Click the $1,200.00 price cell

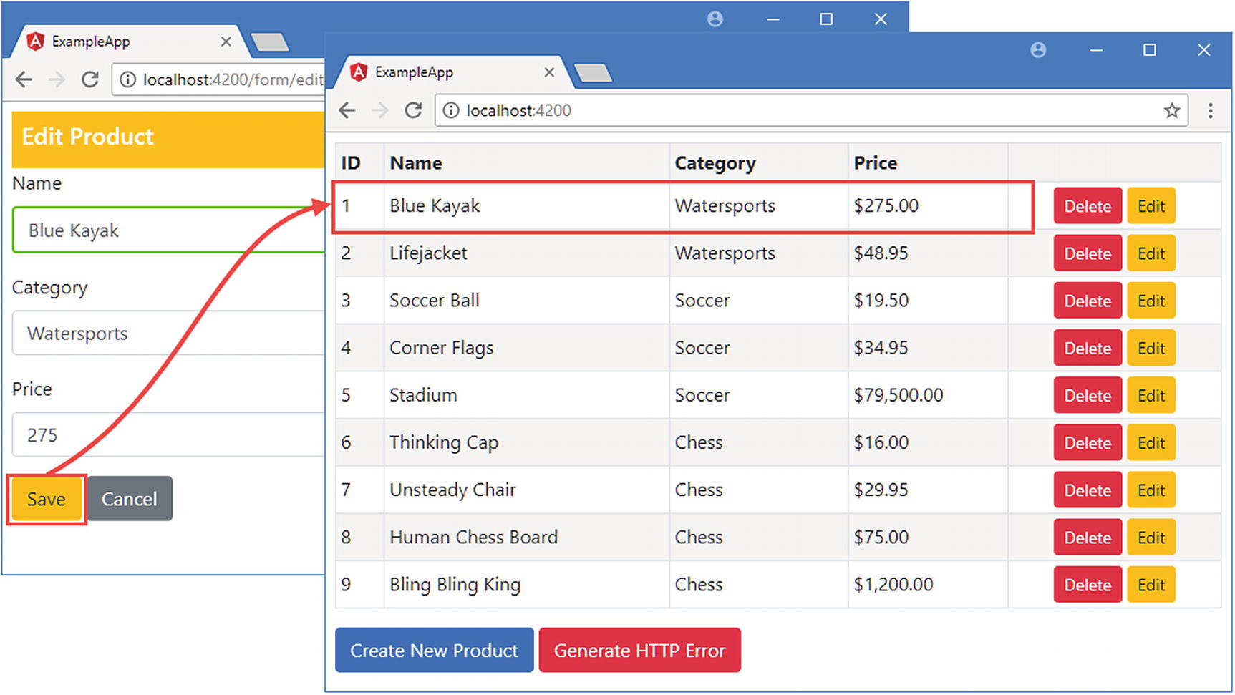928,585
